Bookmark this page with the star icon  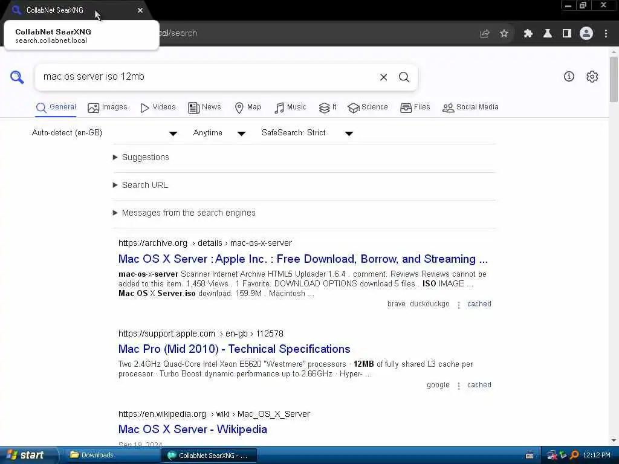504,34
